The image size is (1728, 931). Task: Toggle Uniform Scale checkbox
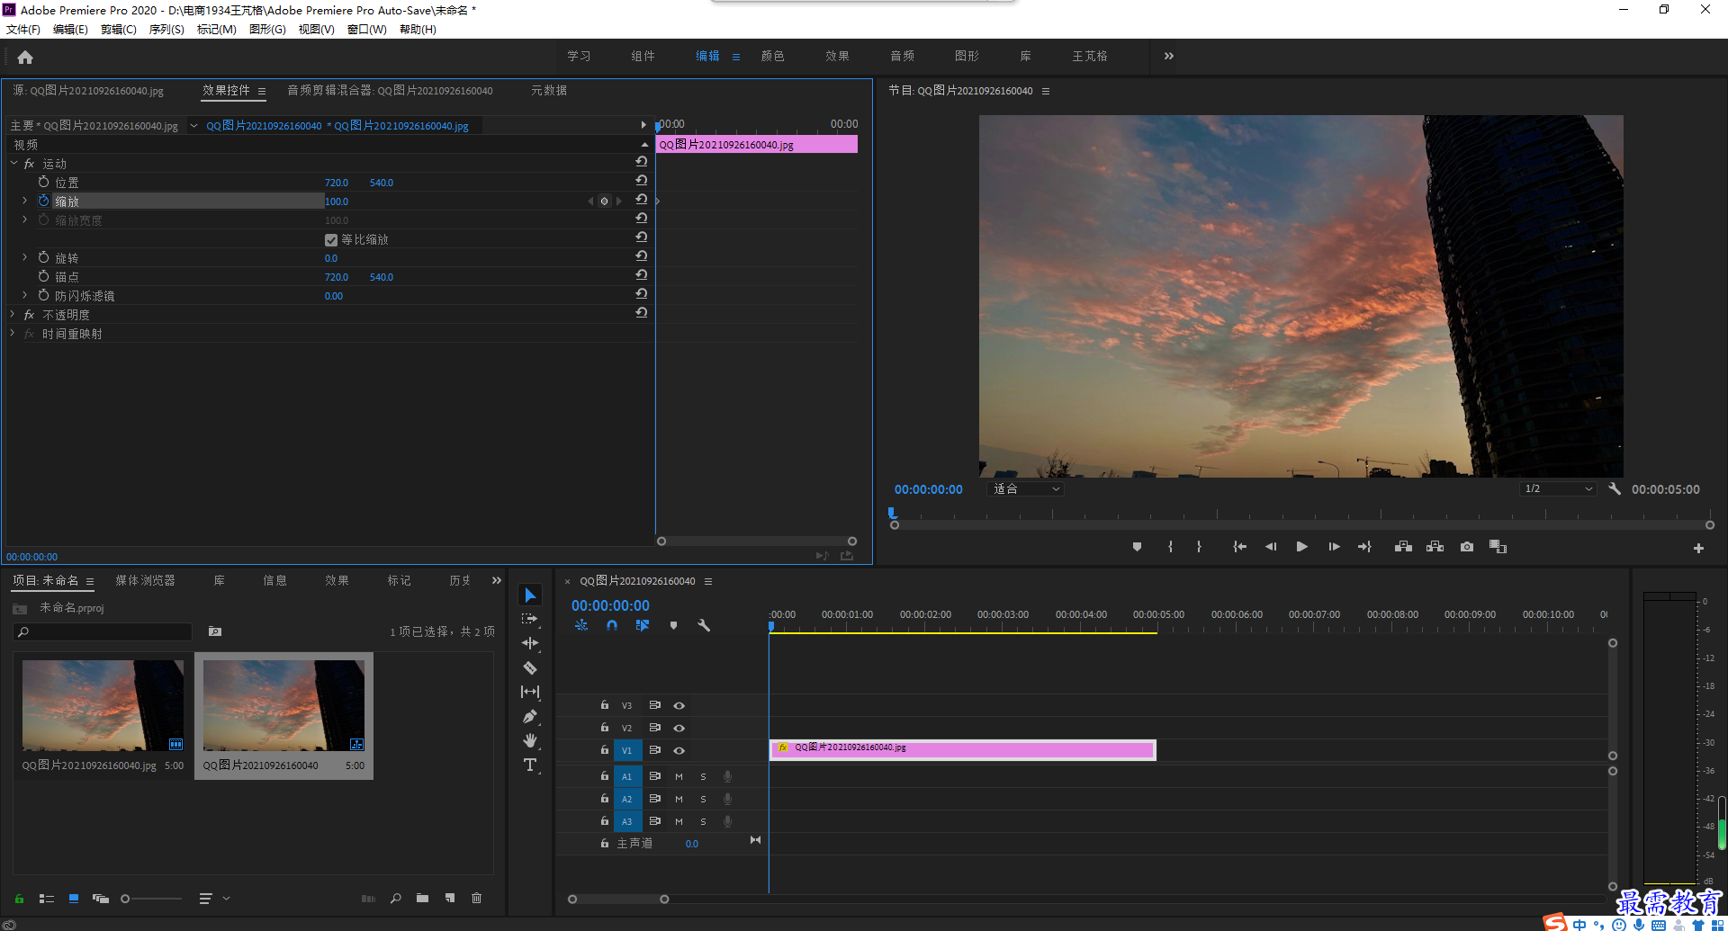pos(330,239)
